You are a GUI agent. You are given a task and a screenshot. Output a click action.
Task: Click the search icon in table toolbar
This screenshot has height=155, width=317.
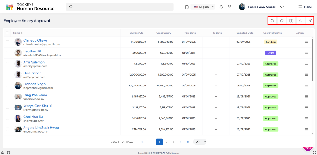pos(272,21)
